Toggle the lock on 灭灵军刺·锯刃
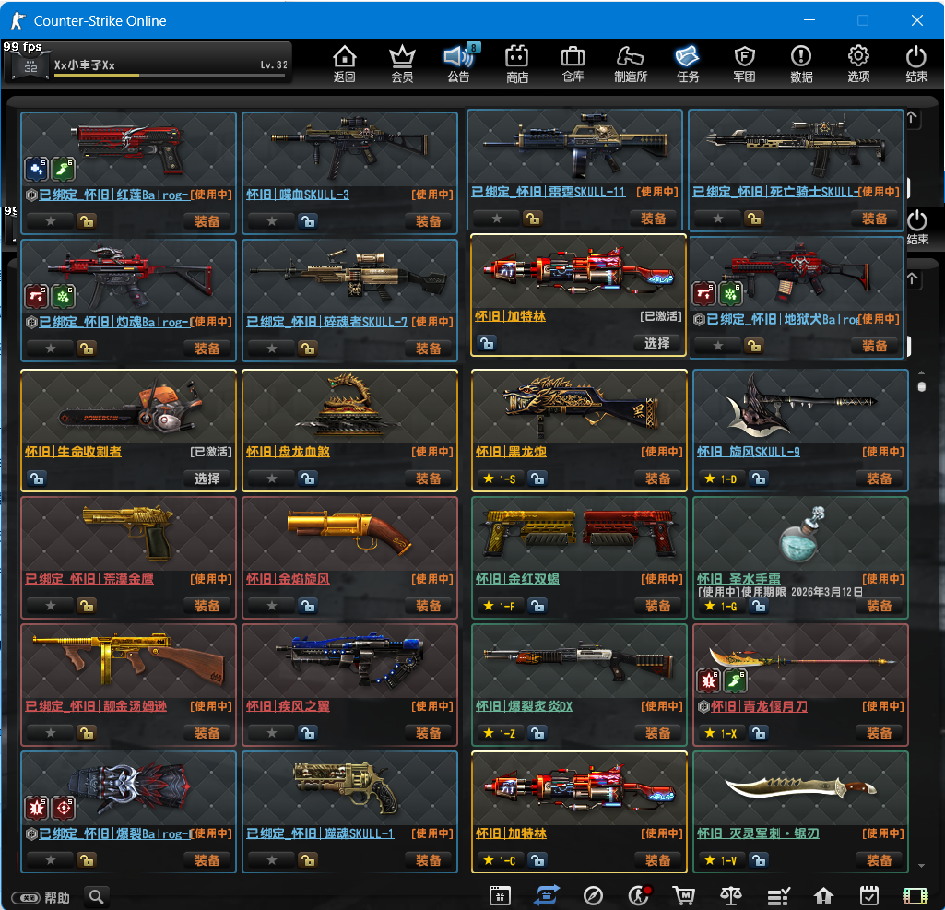 coord(759,860)
